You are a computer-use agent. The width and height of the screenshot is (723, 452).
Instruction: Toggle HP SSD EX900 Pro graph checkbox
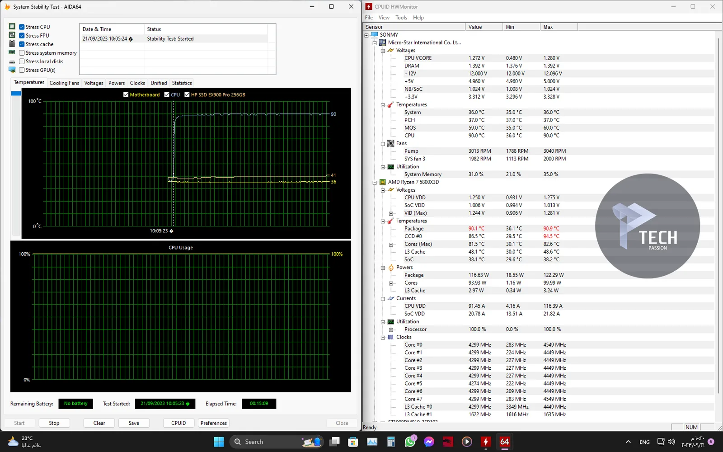(187, 94)
